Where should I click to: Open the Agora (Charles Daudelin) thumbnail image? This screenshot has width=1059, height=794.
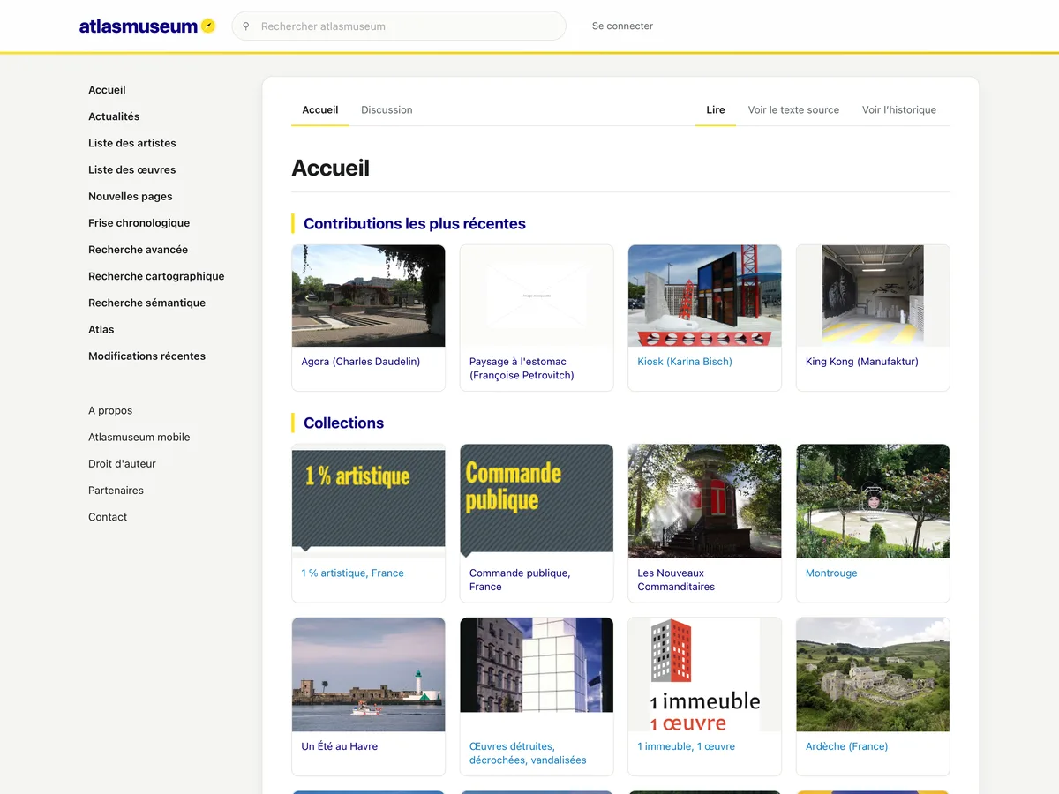click(x=369, y=296)
